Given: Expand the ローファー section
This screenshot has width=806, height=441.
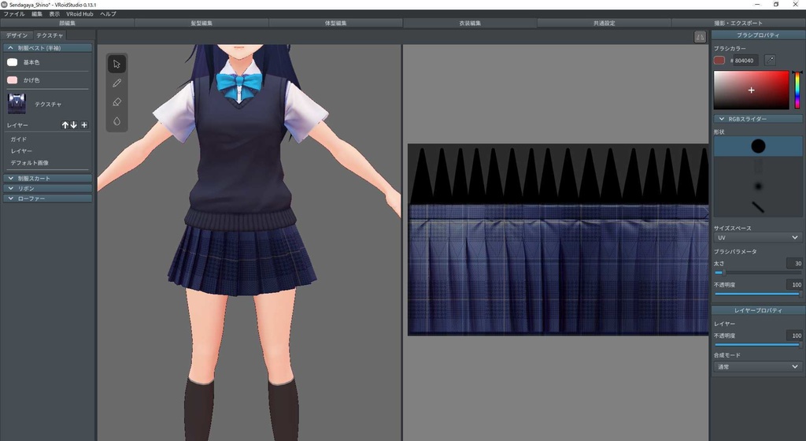Looking at the screenshot, I should (48, 198).
